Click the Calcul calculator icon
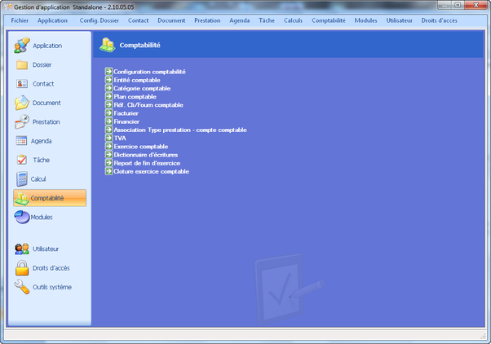This screenshot has width=491, height=344. click(x=22, y=179)
